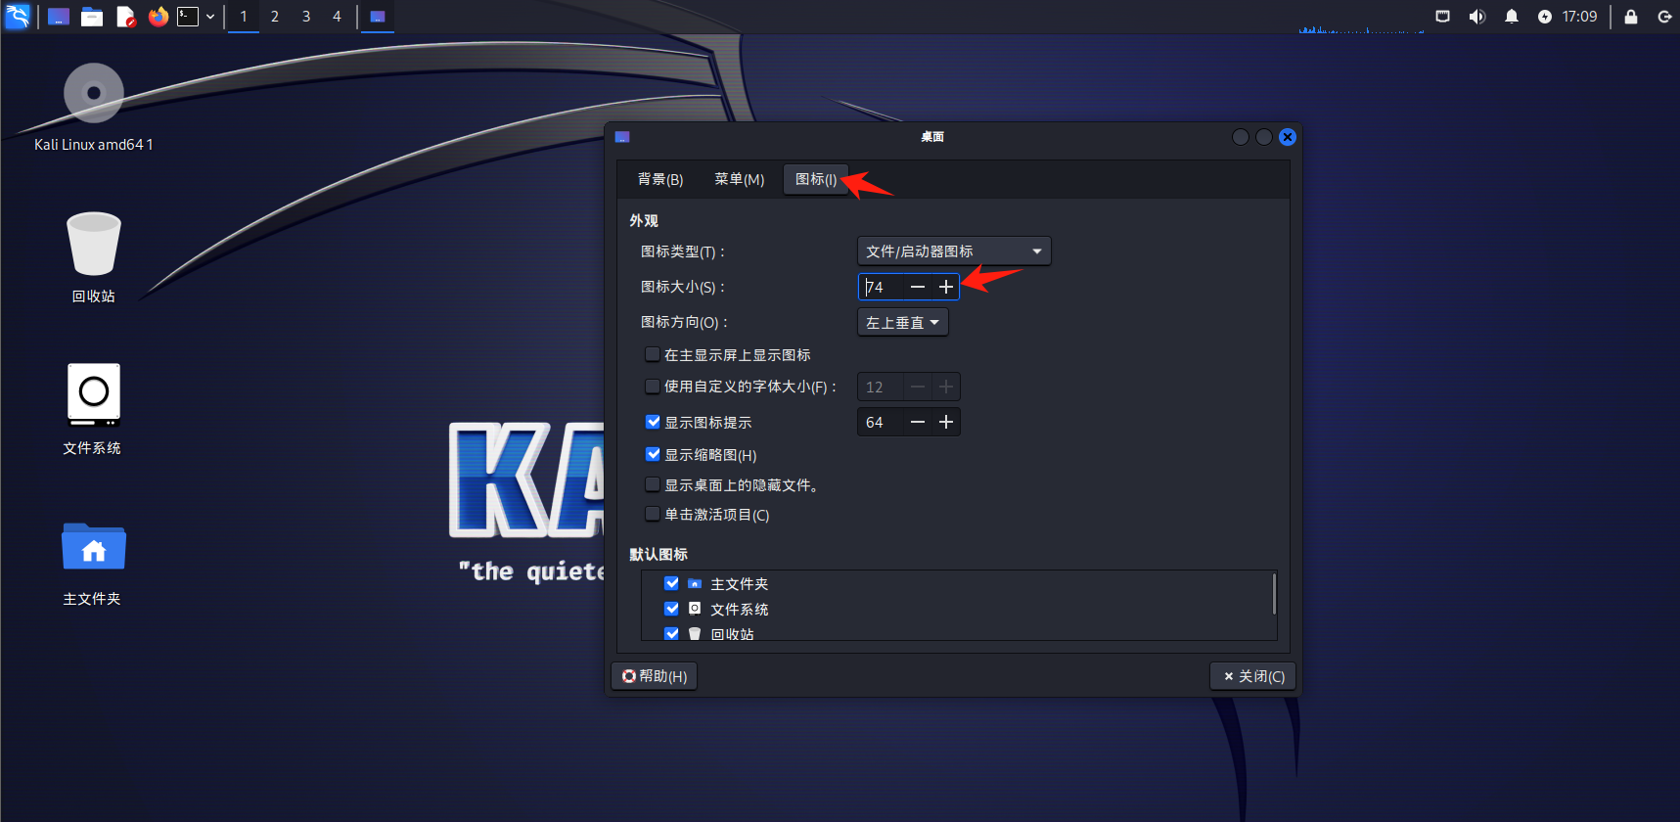
Task: Launch Firefox from the top panel
Action: pos(158,17)
